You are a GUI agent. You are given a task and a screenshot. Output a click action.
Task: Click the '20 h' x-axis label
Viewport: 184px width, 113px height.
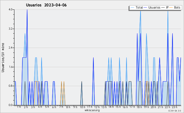point(153,107)
